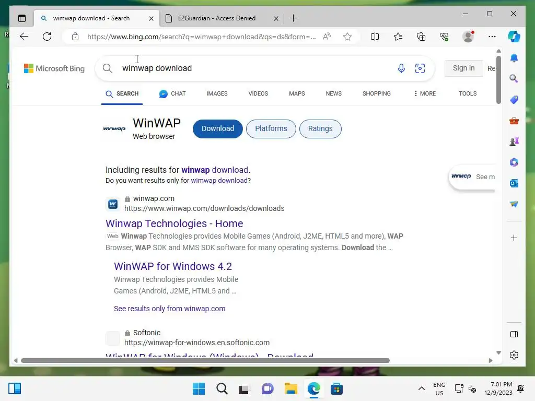
Task: Toggle the sidebar panel visibility icon
Action: click(x=514, y=334)
